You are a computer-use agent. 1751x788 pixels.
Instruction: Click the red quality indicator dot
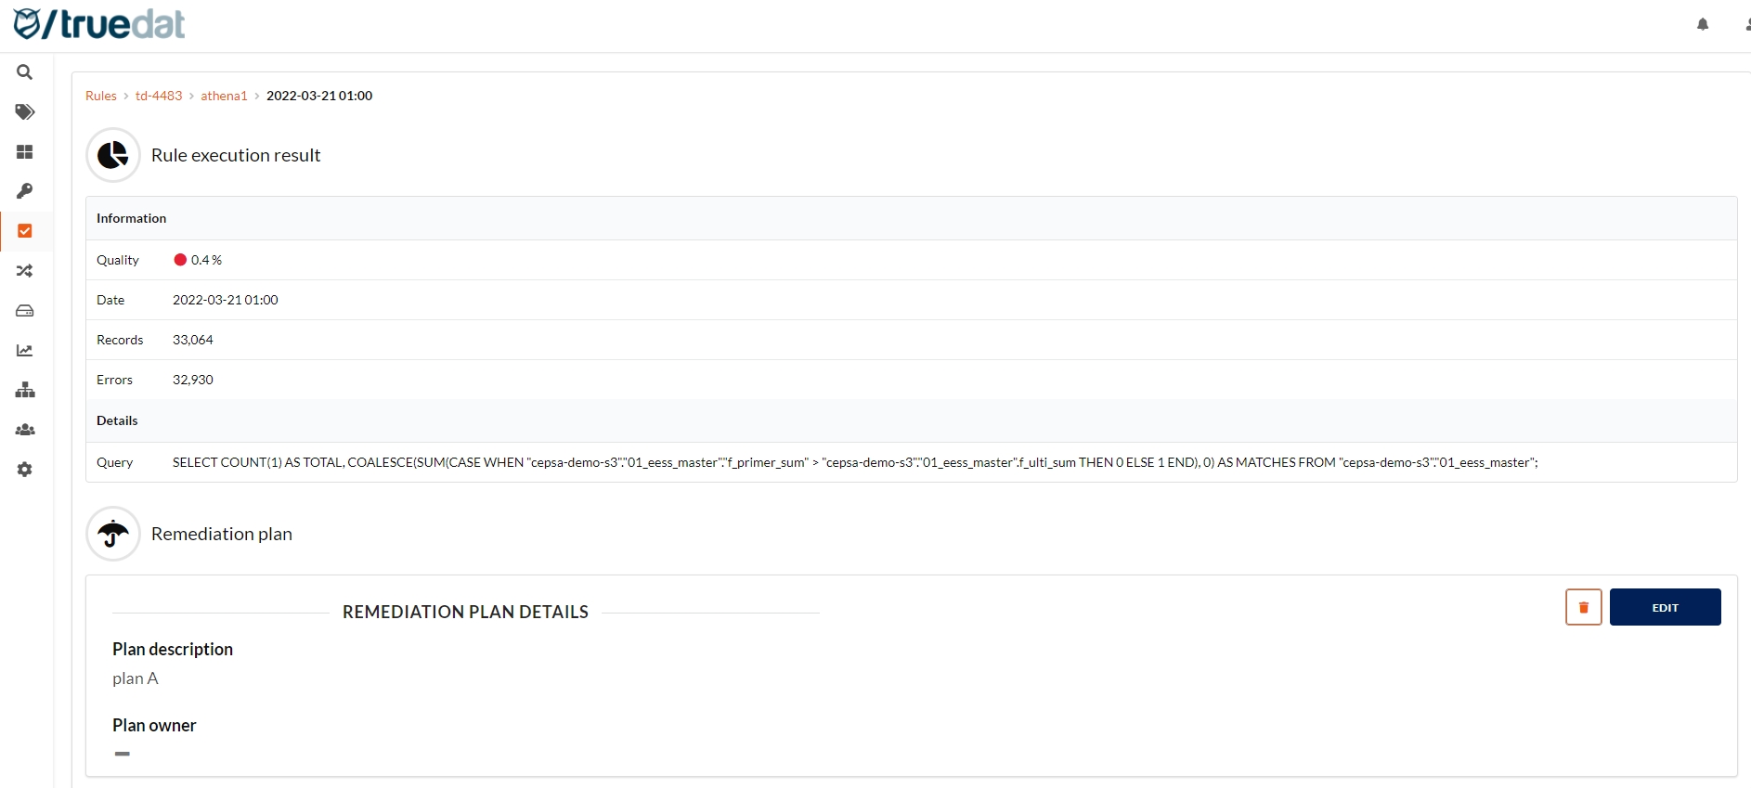coord(180,260)
